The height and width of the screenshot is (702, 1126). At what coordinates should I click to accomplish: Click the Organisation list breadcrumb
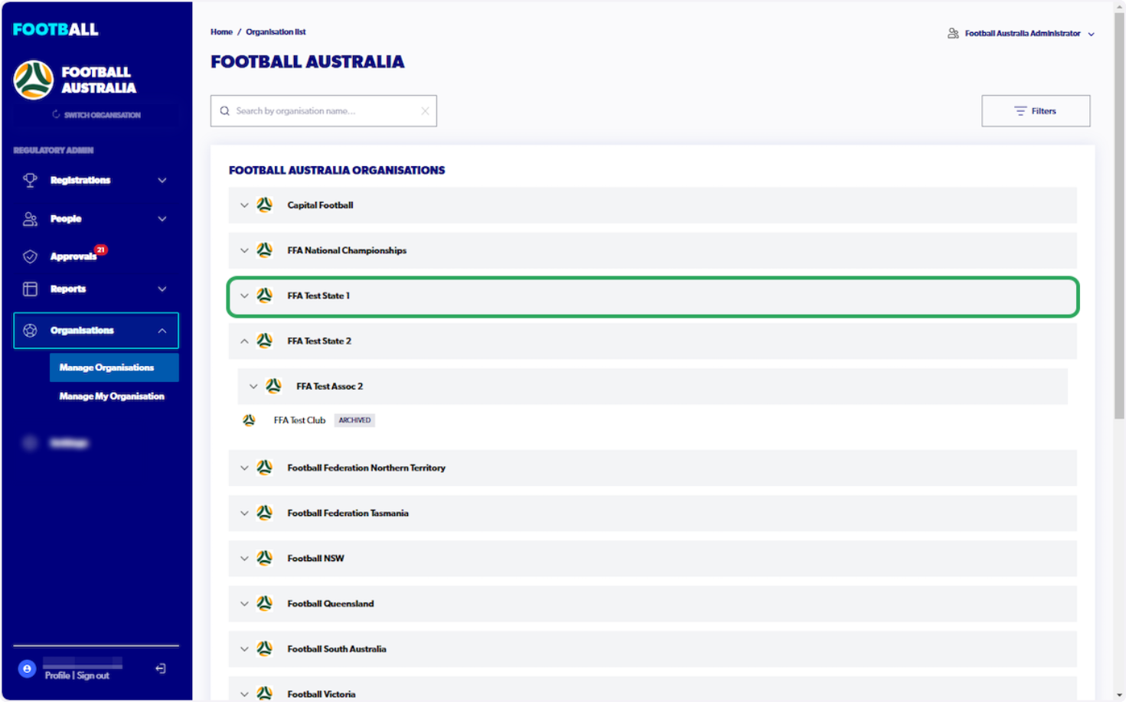coord(276,32)
